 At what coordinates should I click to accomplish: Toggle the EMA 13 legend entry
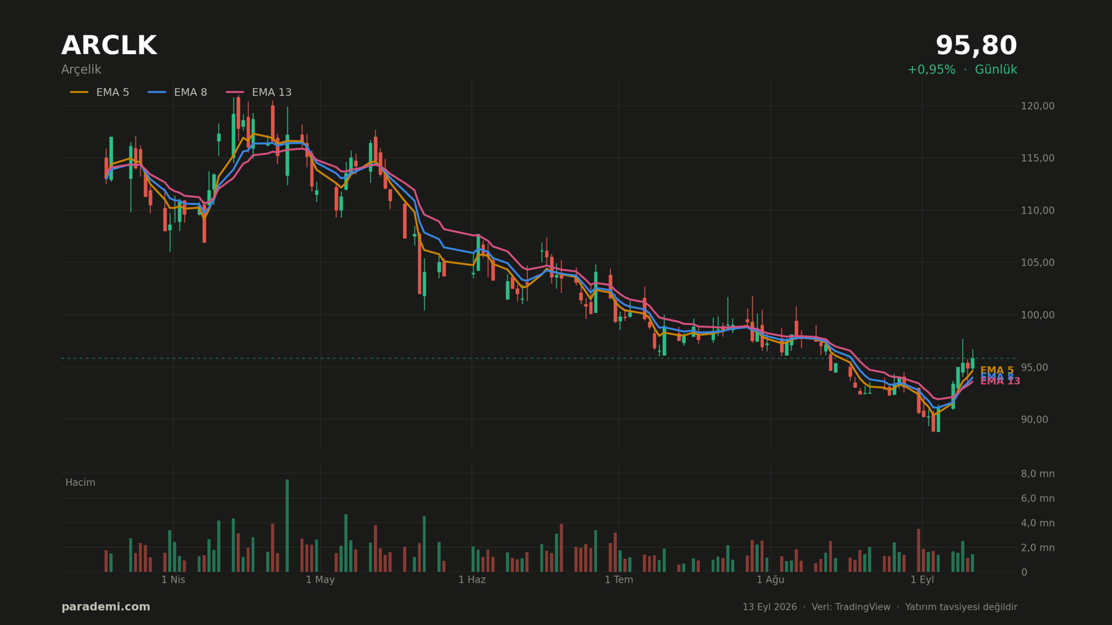[259, 92]
